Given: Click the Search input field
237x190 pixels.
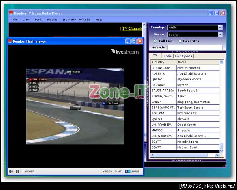Looking at the screenshot, I should [x=195, y=47].
